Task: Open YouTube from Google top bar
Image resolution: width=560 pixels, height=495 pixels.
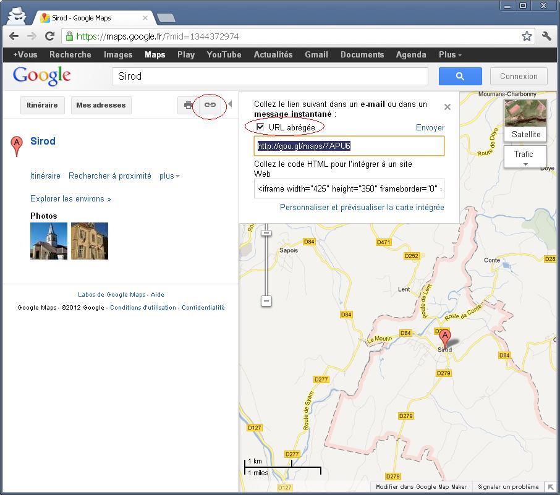Action: 224,54
